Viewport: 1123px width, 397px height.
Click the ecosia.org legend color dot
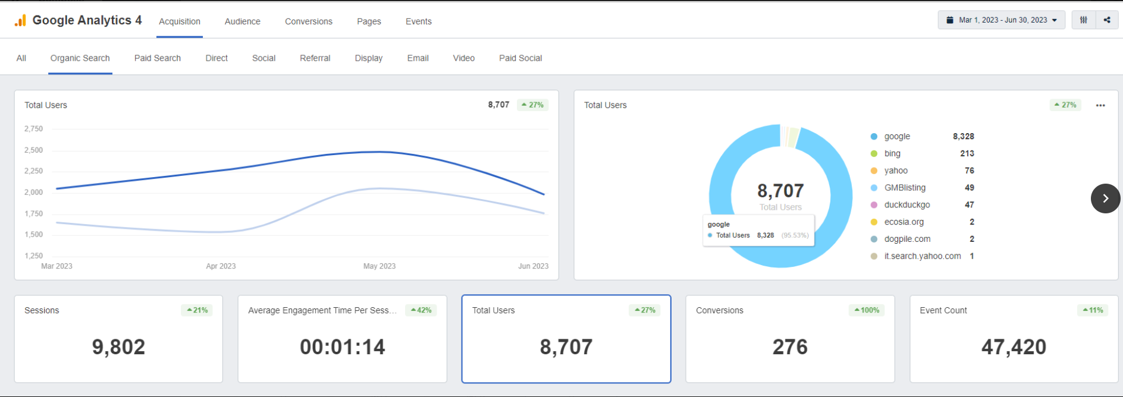point(874,222)
